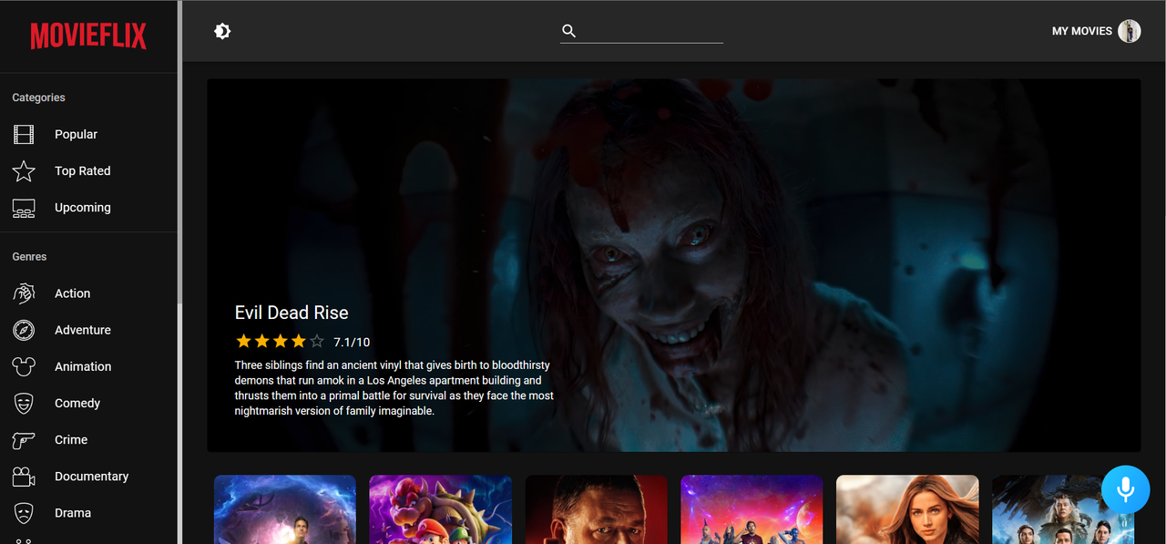The height and width of the screenshot is (544, 1166).
Task: Open the Guardians of the Galaxy poster
Action: click(752, 509)
